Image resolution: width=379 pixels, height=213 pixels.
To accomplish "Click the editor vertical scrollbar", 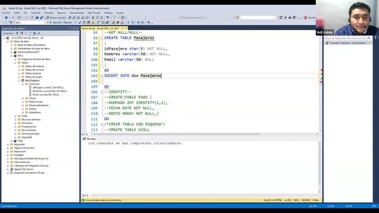I will [x=320, y=81].
